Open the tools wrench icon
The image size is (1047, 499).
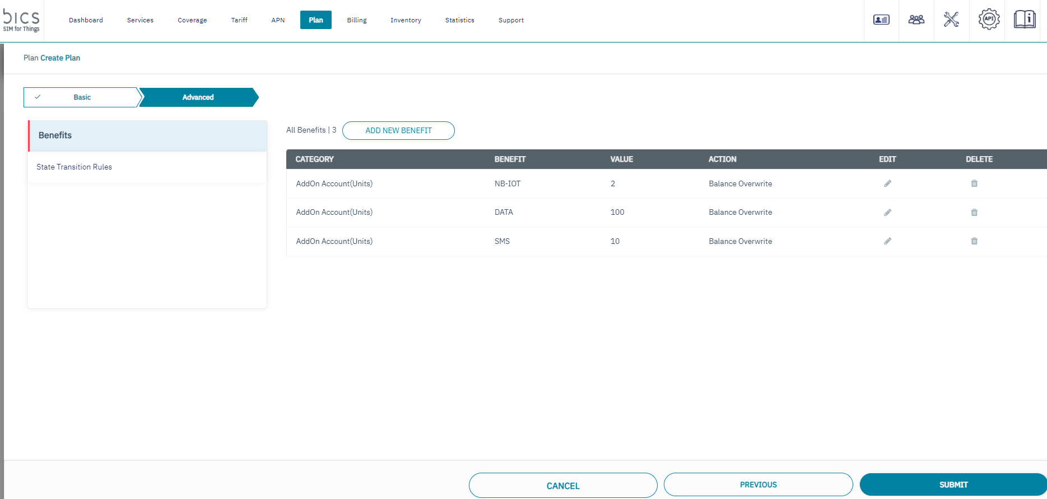[951, 20]
